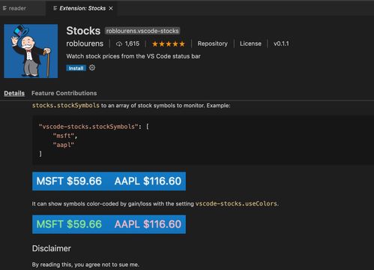Click the five-star rating

click(169, 44)
